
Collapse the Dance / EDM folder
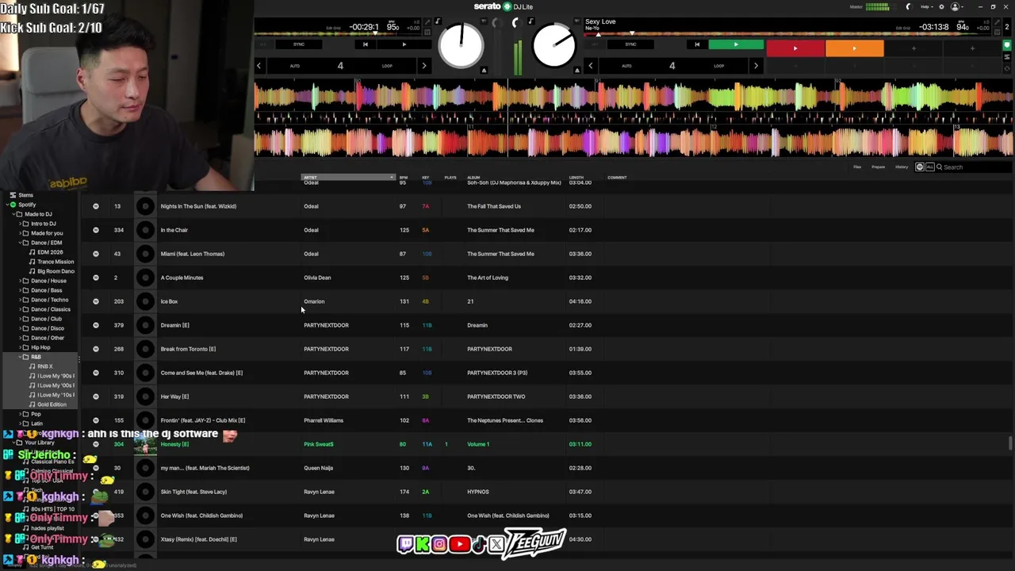21,243
